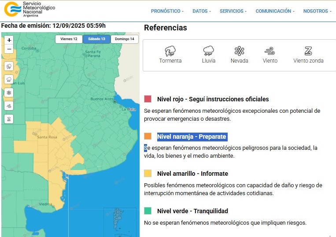Show alerts for Domingo 14
The width and height of the screenshot is (336, 237).
125,39
